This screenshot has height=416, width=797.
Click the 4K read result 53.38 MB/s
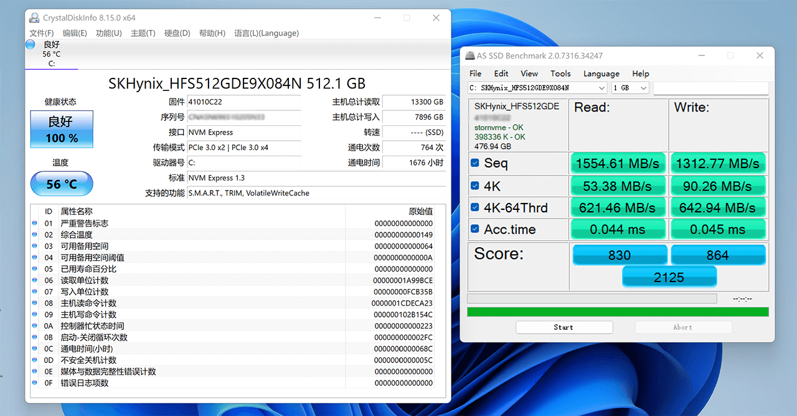pos(618,186)
